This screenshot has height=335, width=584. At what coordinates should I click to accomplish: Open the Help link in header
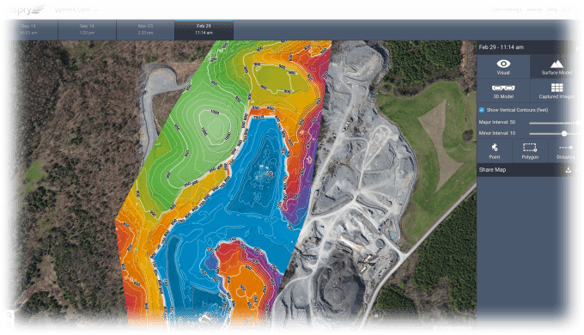tap(551, 9)
